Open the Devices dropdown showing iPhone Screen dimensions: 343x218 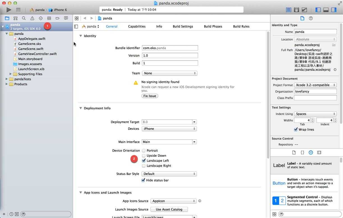click(169, 129)
